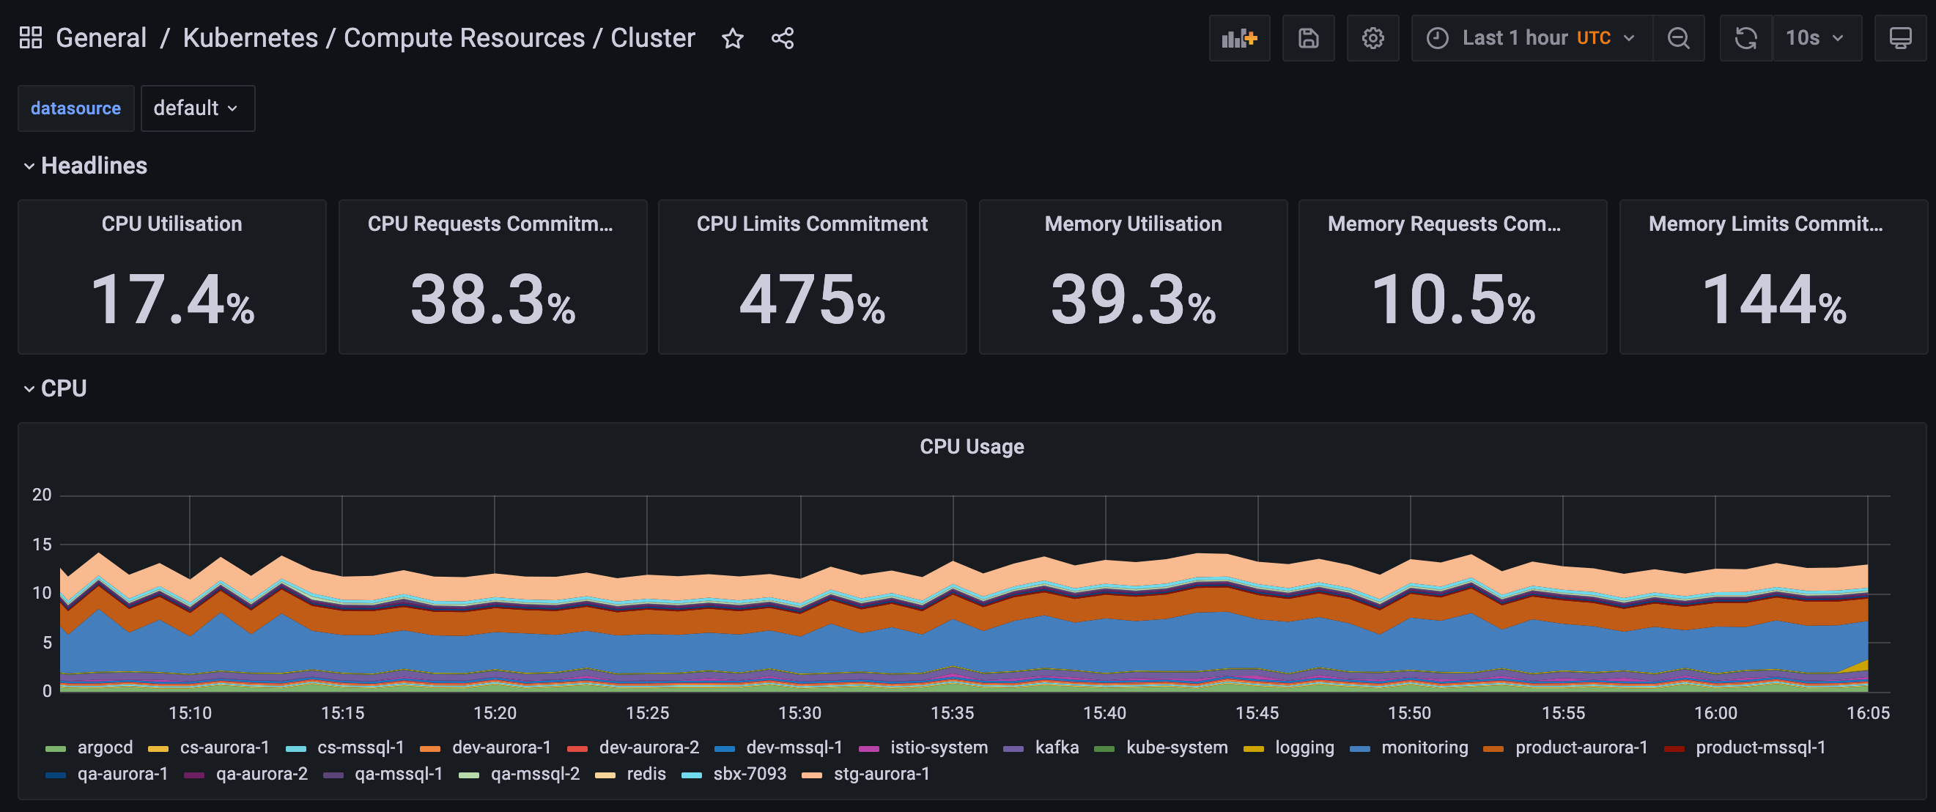1936x812 pixels.
Task: Open the CPU Requests Commitment panel title
Action: (x=491, y=224)
